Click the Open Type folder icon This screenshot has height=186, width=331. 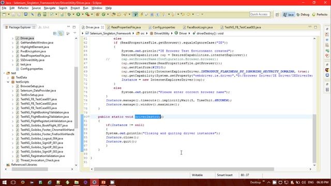(114, 14)
